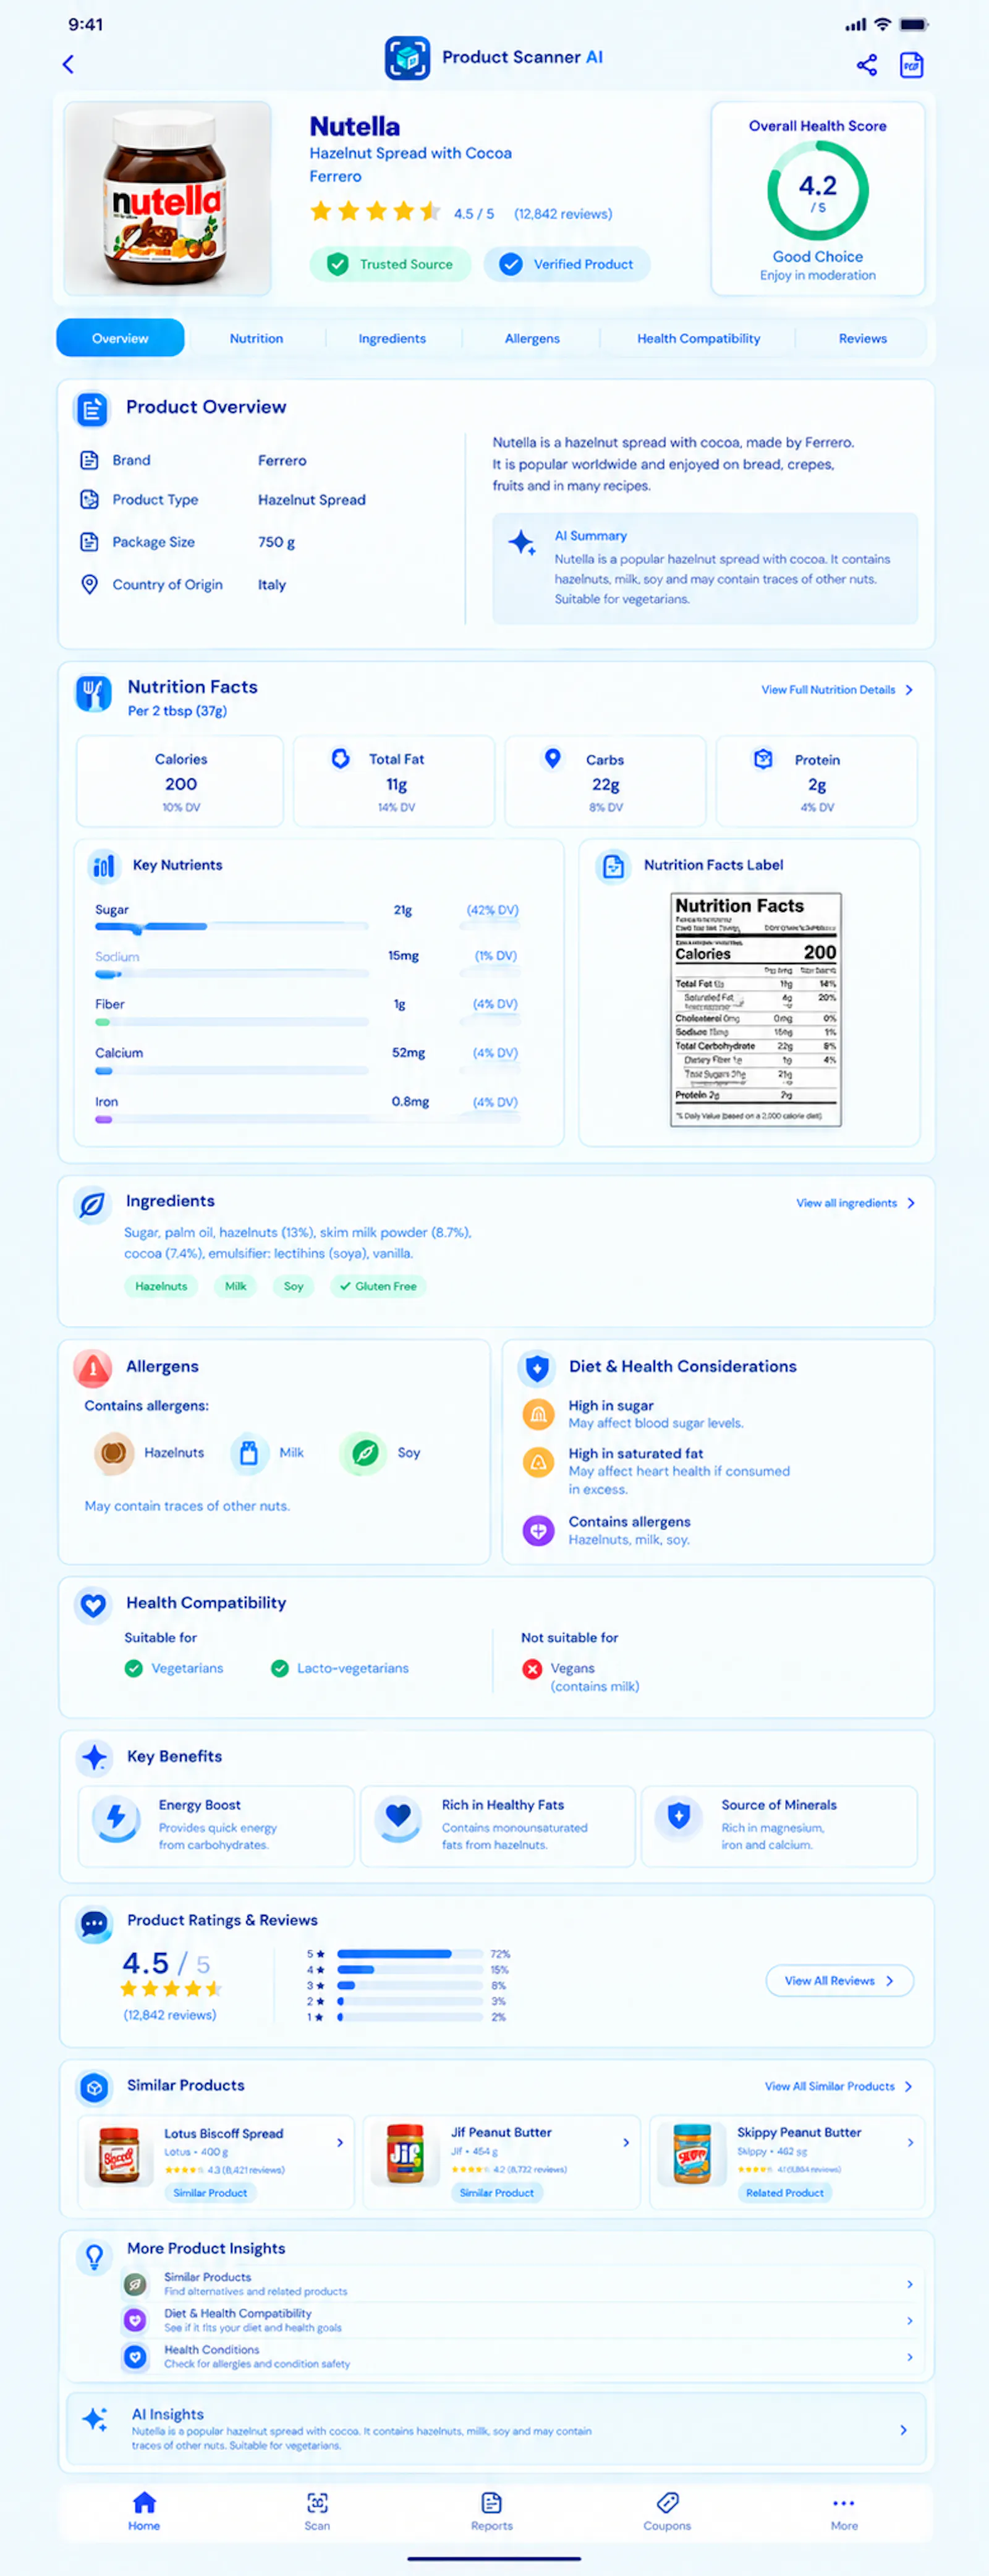Tap the Product Scanner AI logo
989x2576 pixels.
pos(407,58)
